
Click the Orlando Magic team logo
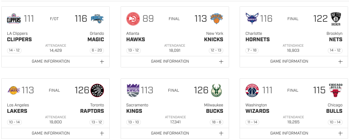click(97, 19)
